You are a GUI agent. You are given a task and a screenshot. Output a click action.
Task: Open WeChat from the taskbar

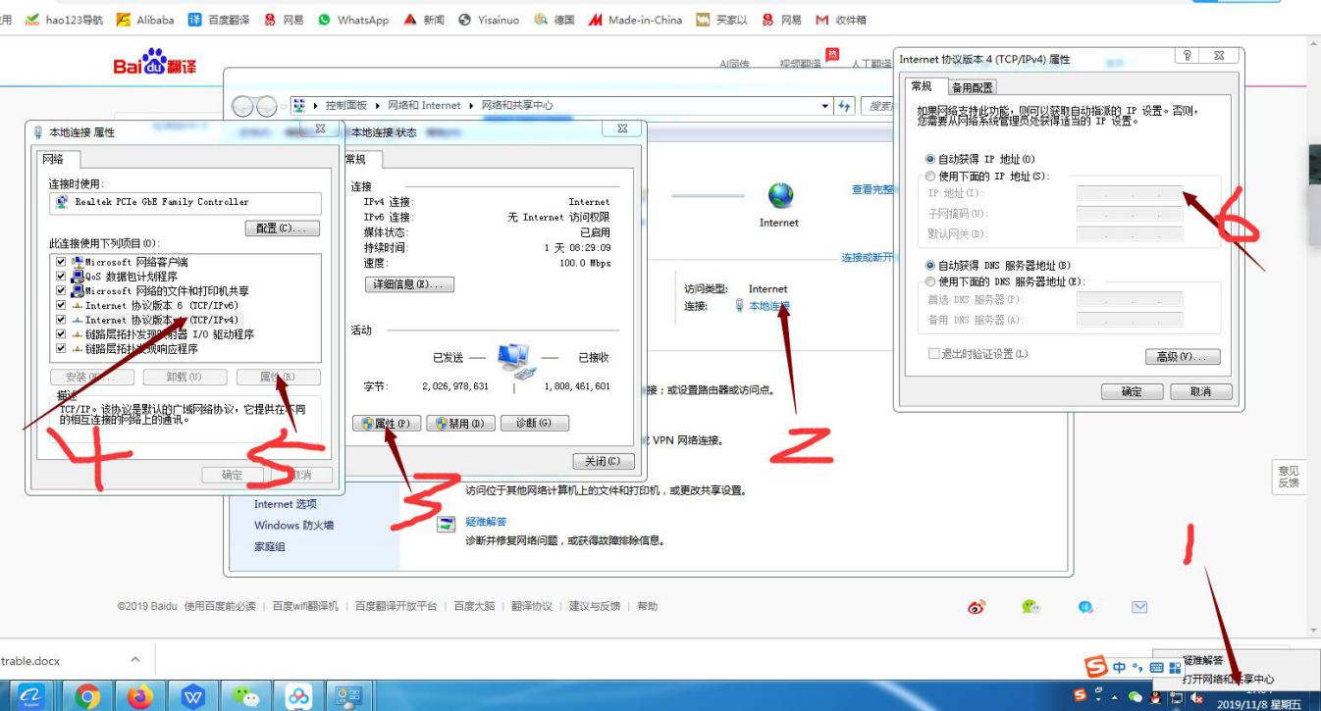[246, 696]
